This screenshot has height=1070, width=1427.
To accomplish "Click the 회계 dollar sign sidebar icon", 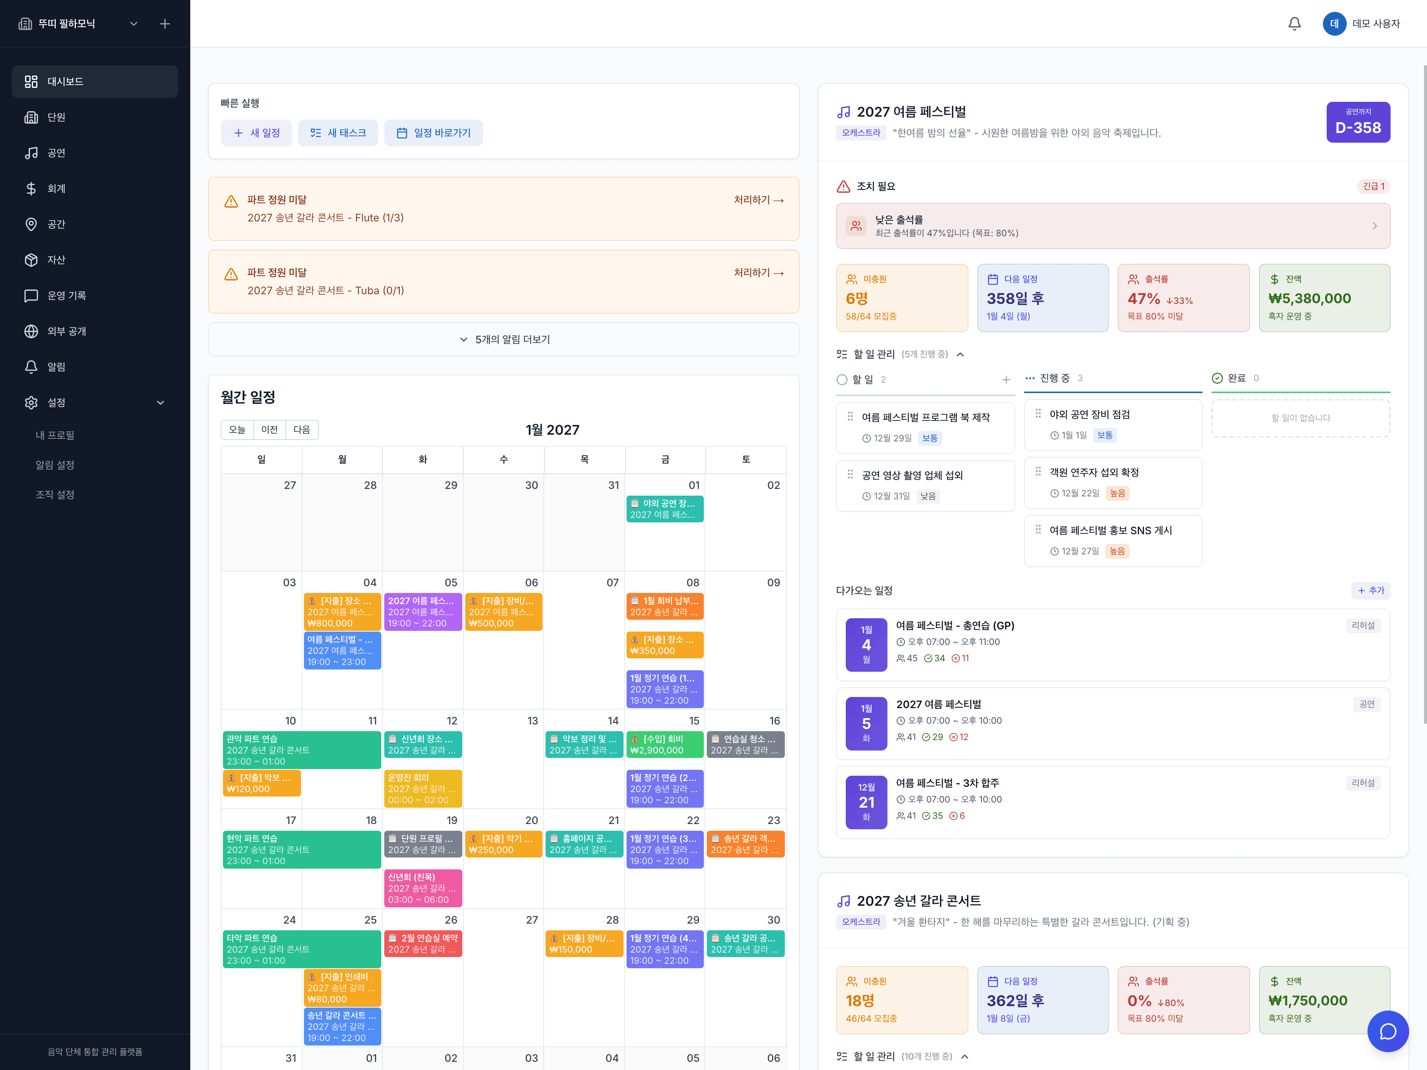I will click(31, 188).
